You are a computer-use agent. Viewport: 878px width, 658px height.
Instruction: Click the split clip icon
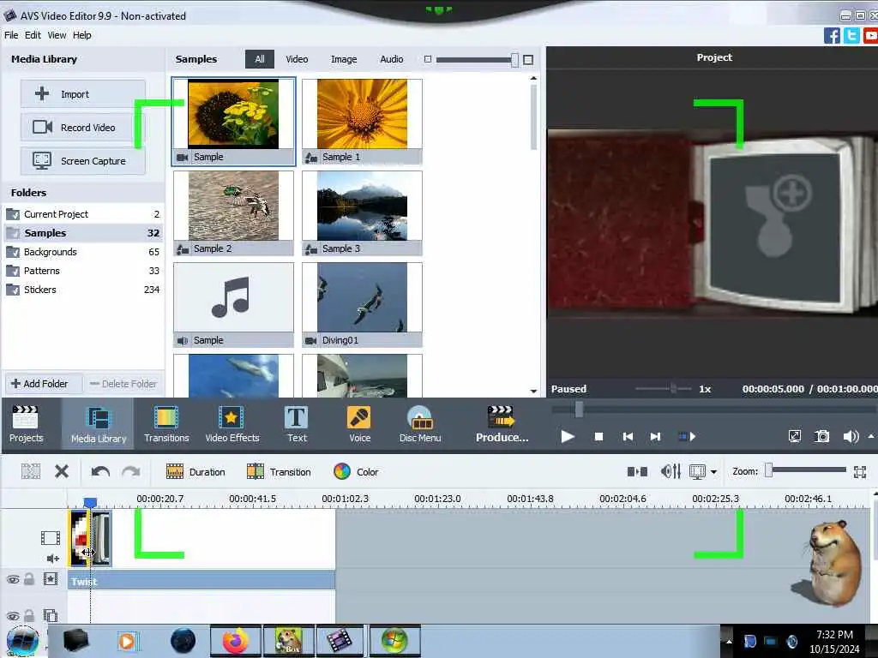tap(637, 472)
